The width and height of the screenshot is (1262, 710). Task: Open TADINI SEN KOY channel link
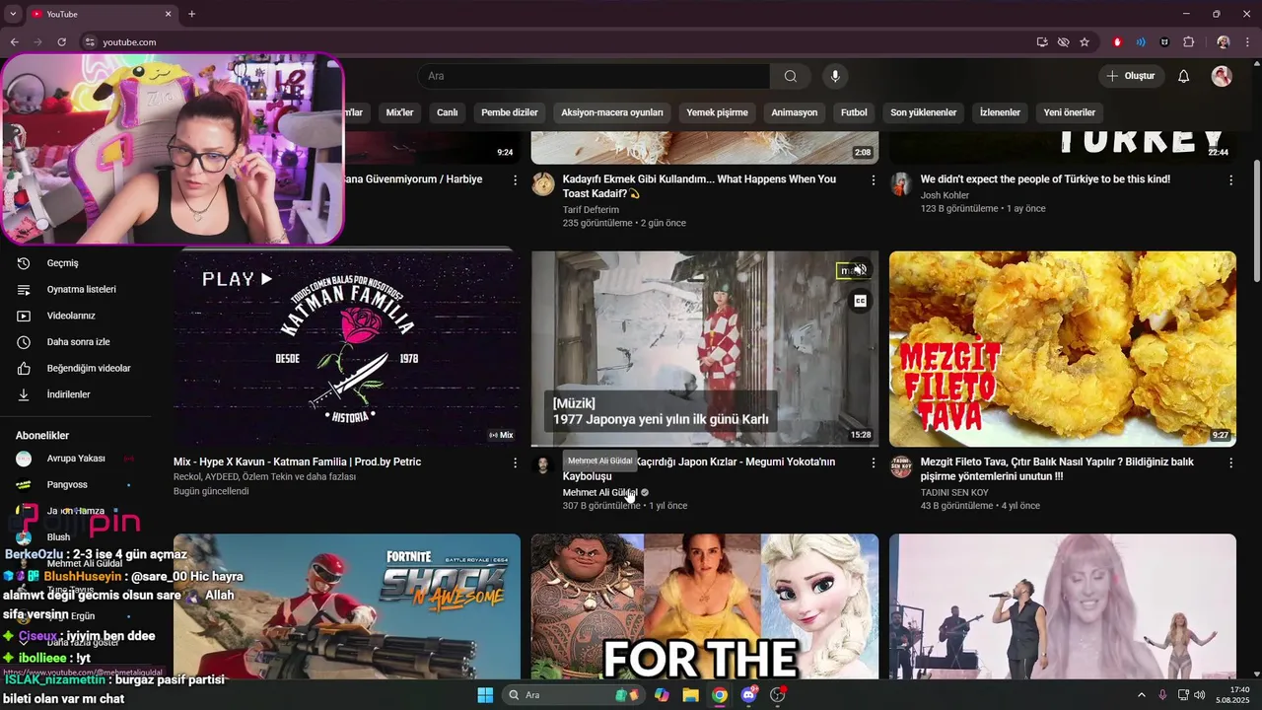954,492
